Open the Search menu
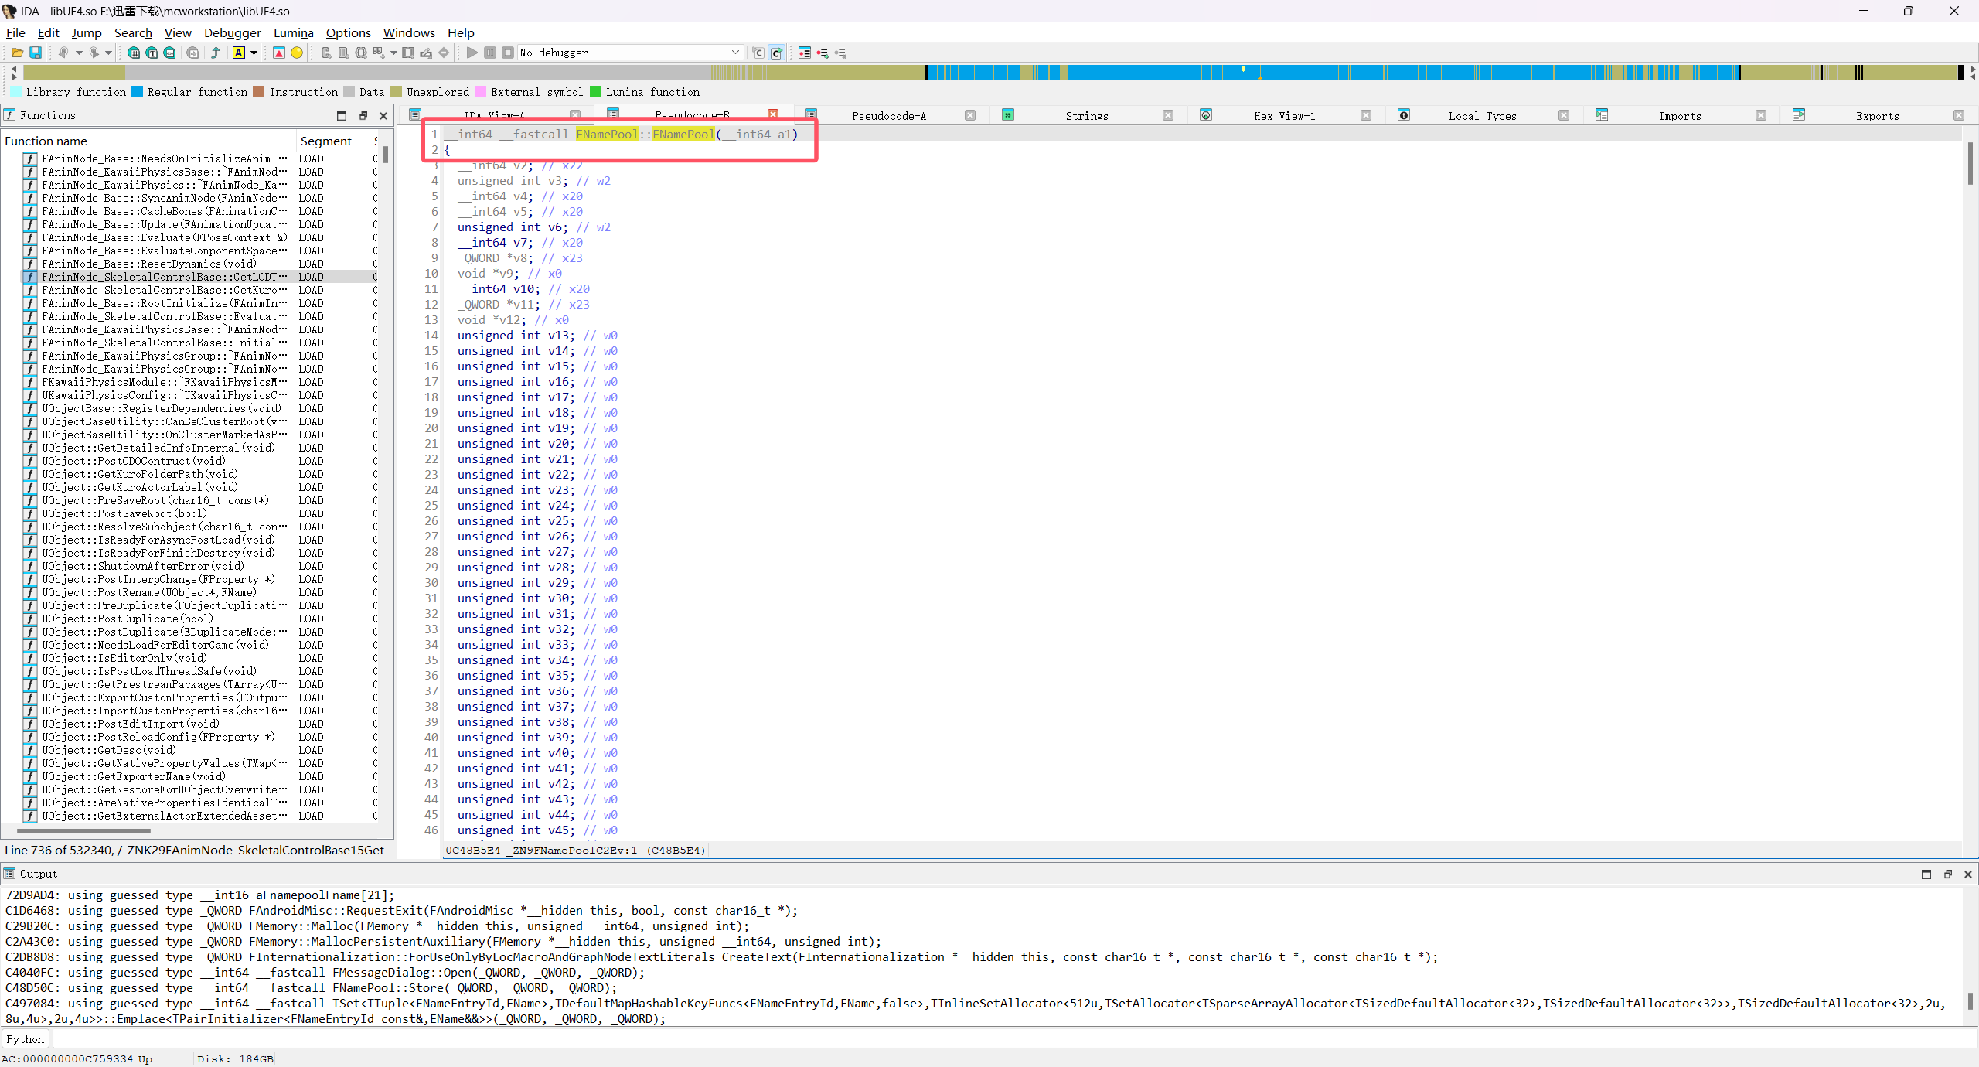Image resolution: width=1979 pixels, height=1067 pixels. (x=133, y=32)
